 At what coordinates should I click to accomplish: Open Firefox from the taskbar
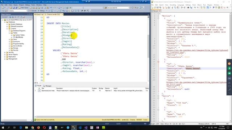(38, 127)
